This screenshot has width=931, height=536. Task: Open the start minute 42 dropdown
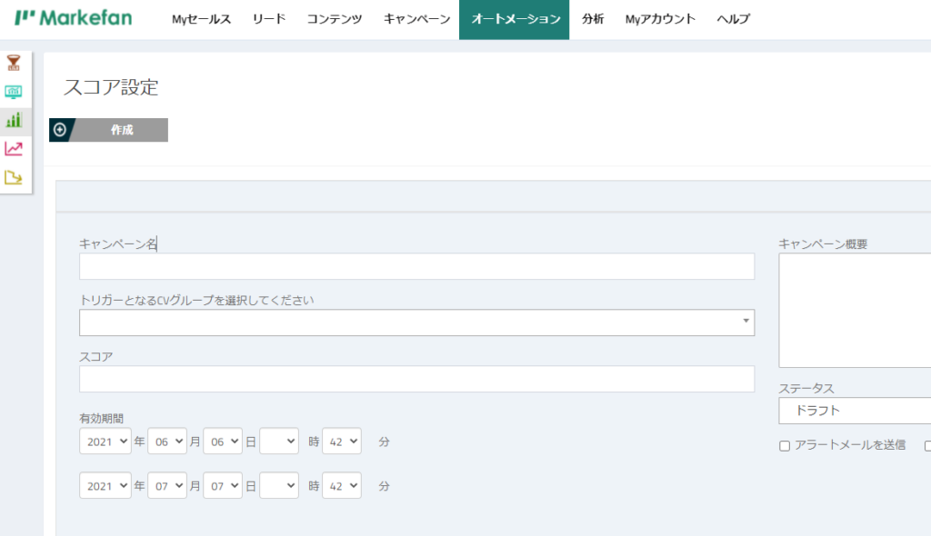point(342,441)
